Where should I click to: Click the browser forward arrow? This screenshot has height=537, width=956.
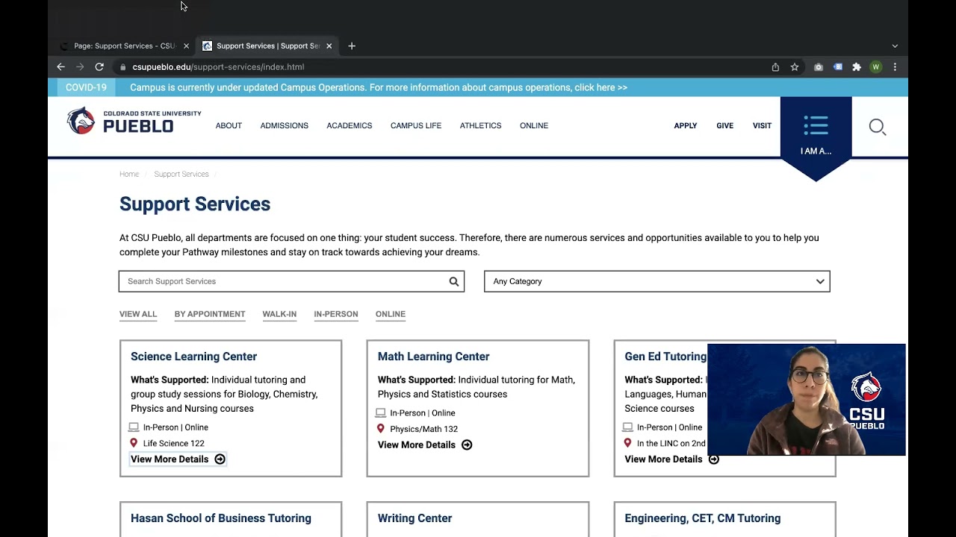pyautogui.click(x=80, y=66)
